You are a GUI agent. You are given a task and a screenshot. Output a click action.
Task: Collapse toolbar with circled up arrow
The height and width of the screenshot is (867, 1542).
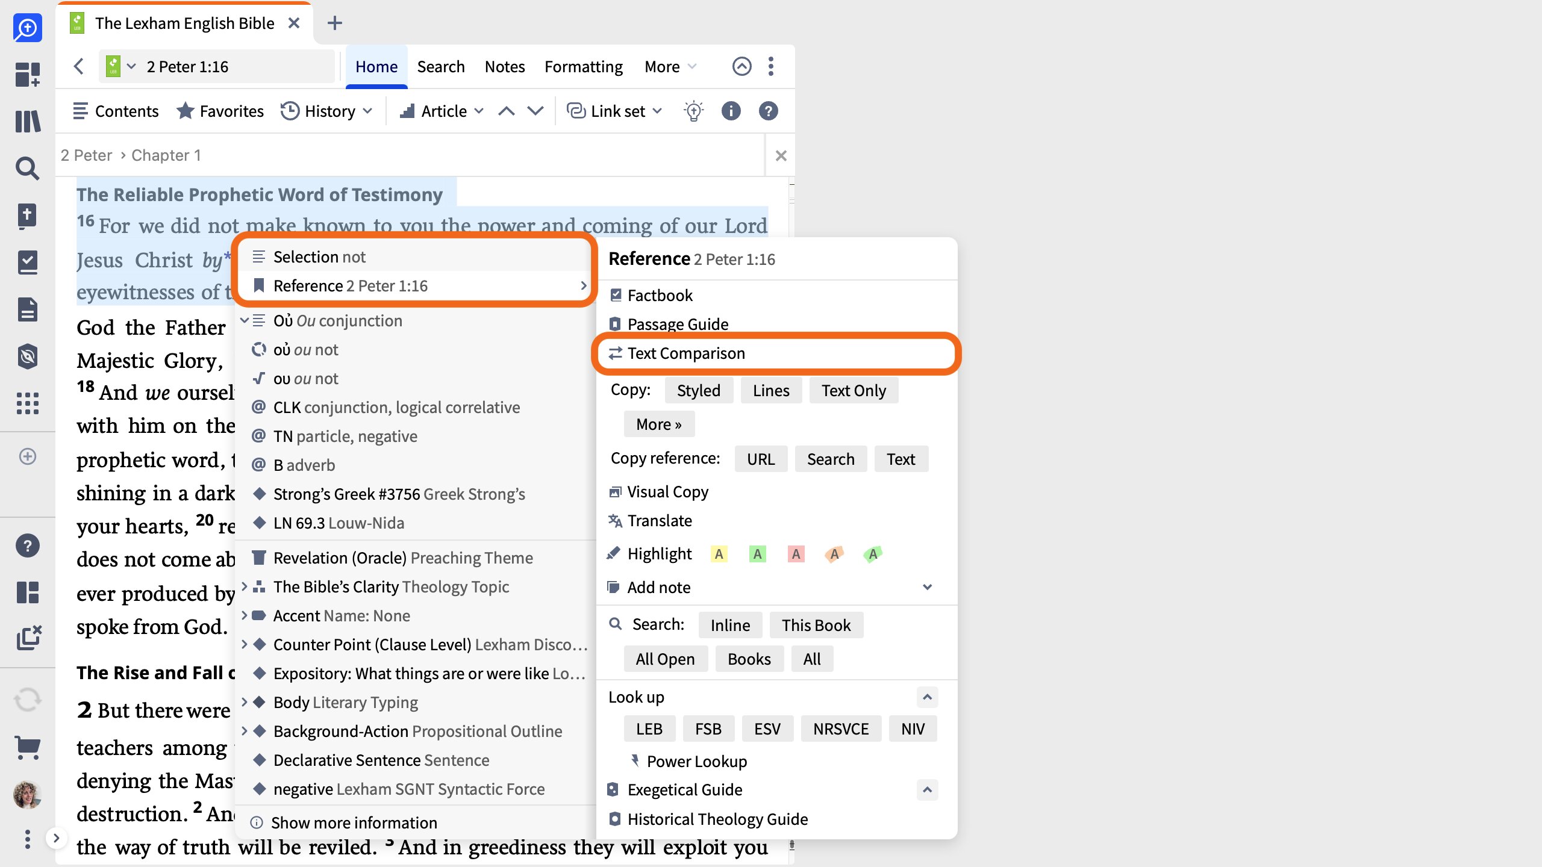[741, 66]
